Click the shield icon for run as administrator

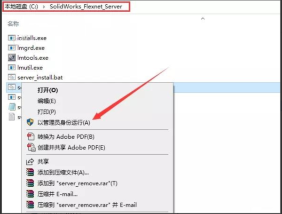[x=30, y=122]
